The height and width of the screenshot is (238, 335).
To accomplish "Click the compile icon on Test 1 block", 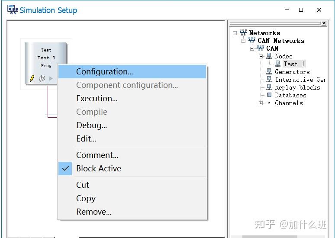I will (x=42, y=78).
